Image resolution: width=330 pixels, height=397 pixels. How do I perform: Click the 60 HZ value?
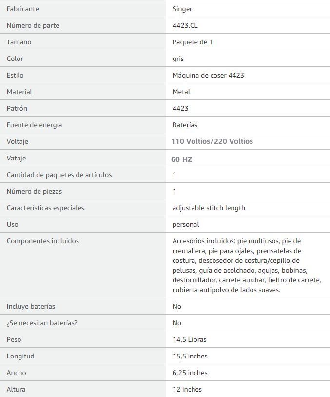181,159
